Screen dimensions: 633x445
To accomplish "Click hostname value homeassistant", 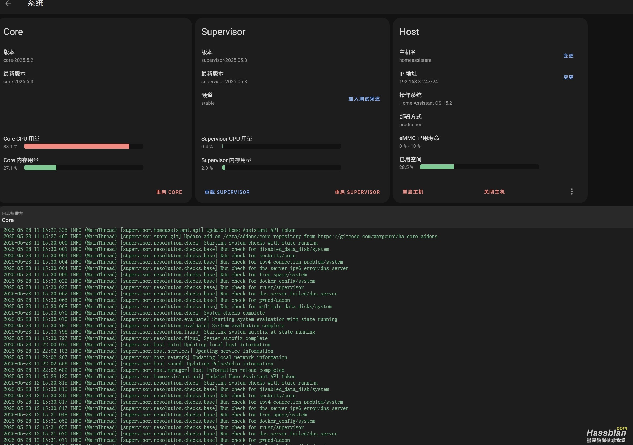I will point(415,60).
